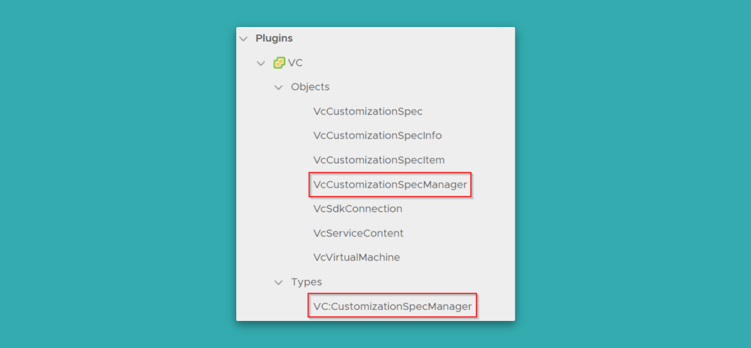Collapse the Types section chevron
751x348 pixels.
point(278,282)
